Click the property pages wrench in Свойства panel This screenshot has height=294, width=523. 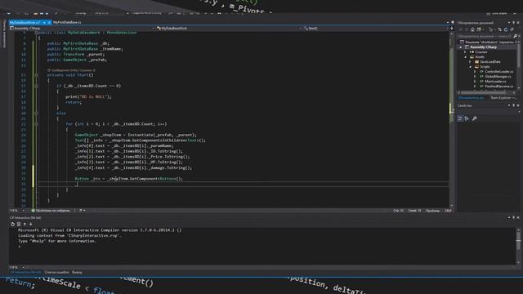pos(475,118)
